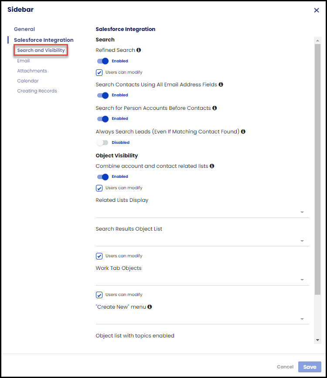Uncheck Users can modify below Search Results Object List
Image resolution: width=327 pixels, height=378 pixels.
99,256
